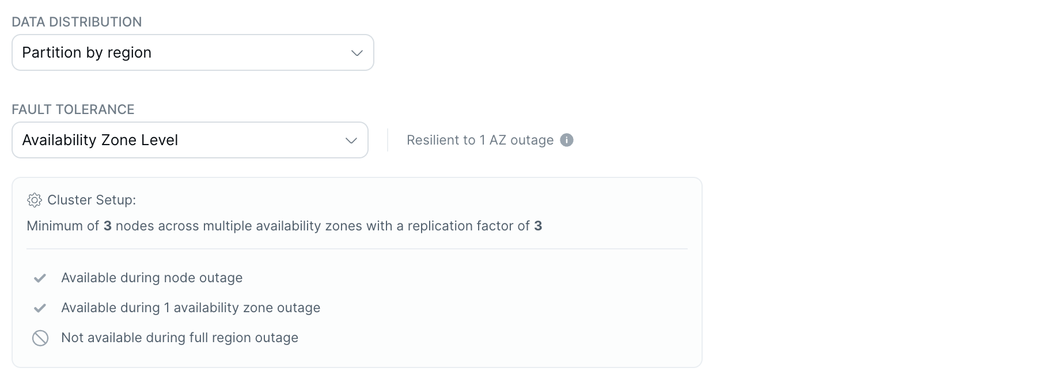Click the chevron on the Data Distribution selector
This screenshot has height=379, width=1054.
[357, 52]
